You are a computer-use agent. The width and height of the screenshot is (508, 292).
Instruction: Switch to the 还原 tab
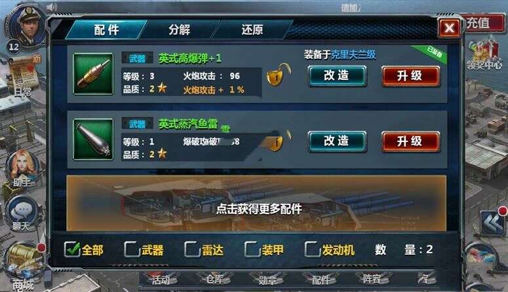[252, 29]
